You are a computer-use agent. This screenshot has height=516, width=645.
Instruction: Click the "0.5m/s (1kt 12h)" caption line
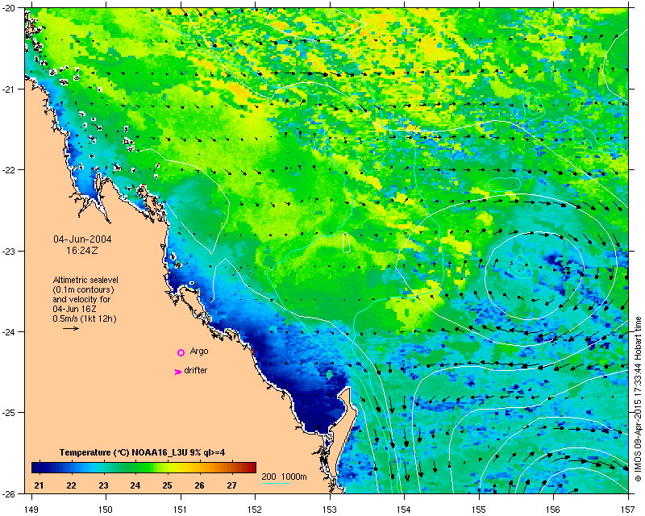(85, 318)
